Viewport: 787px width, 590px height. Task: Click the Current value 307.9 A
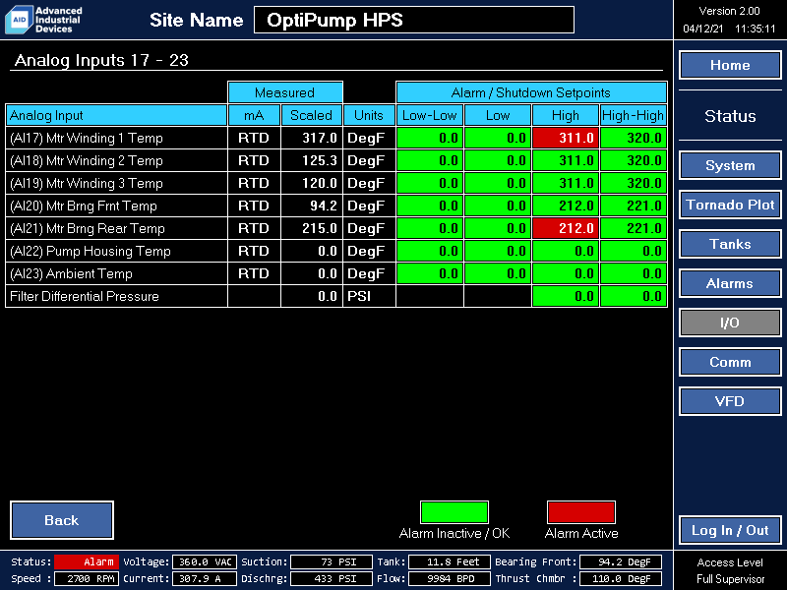point(205,578)
